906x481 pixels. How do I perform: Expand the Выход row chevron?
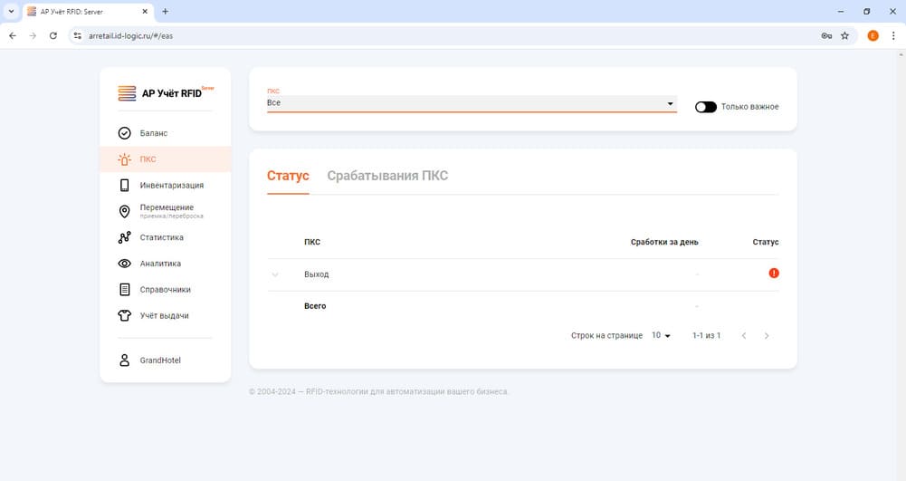tap(275, 274)
